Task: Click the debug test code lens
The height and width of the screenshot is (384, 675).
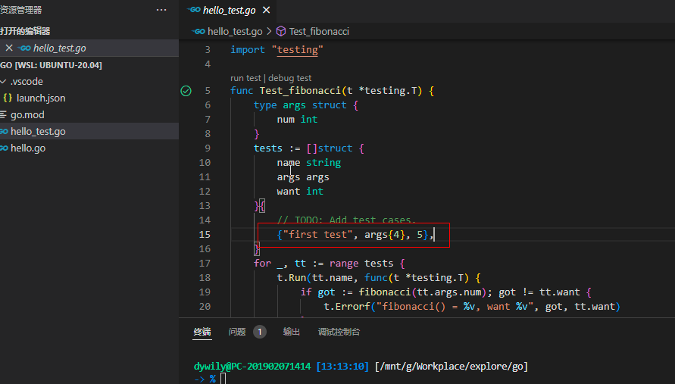Action: (289, 78)
